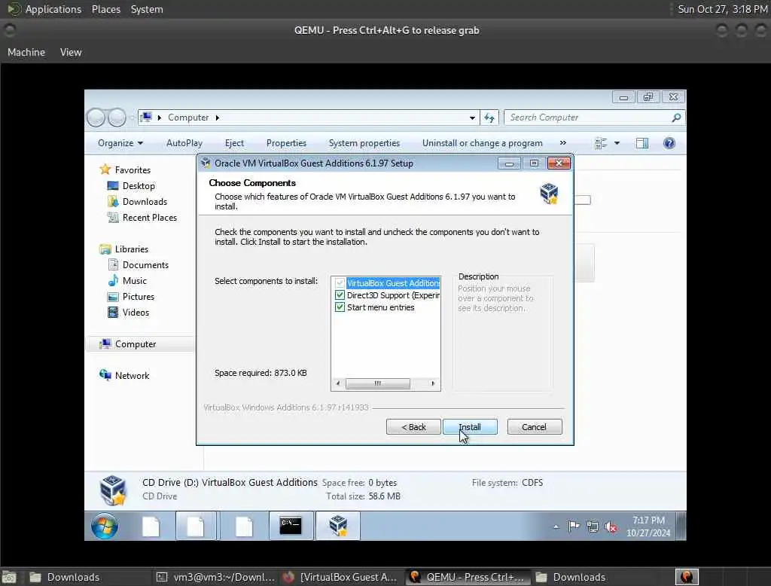Click the second blank taskbar document icon
The width and height of the screenshot is (771, 586).
click(x=196, y=526)
